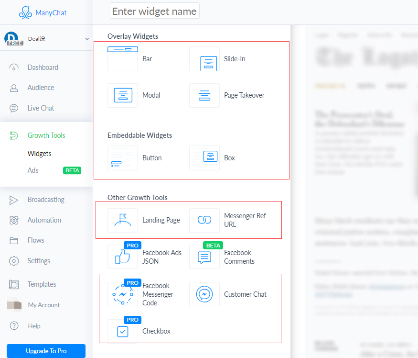Click the account avatar with FREE badge
This screenshot has height=358, width=418.
[13, 39]
